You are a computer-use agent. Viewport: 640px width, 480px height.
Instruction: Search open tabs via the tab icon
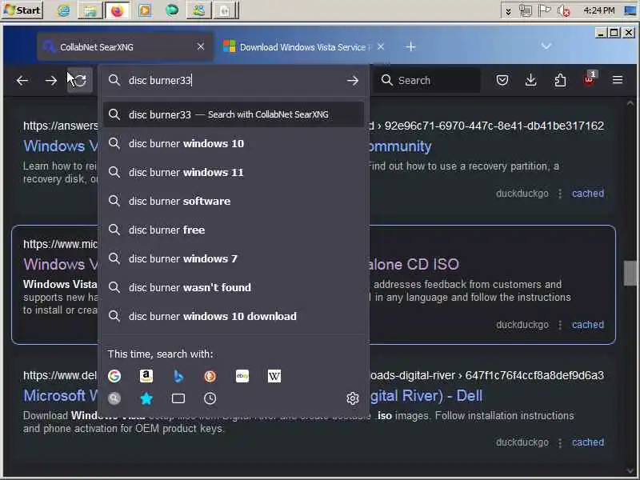pos(178,398)
